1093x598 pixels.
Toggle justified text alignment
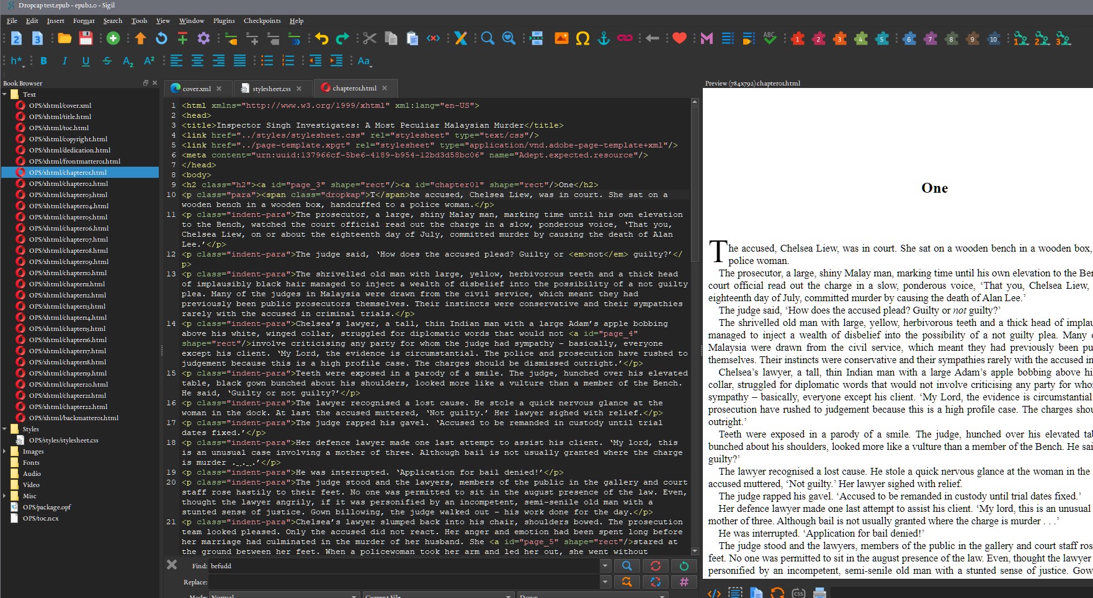pyautogui.click(x=239, y=61)
